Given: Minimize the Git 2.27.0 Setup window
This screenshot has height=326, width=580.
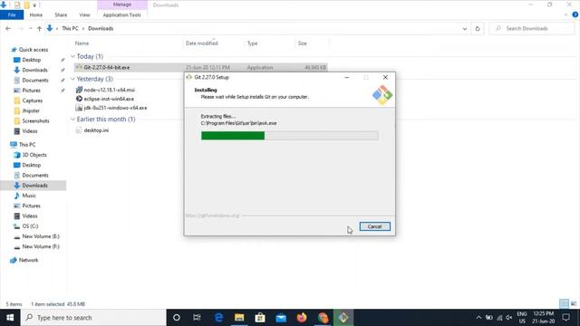Looking at the screenshot, I should (x=346, y=77).
